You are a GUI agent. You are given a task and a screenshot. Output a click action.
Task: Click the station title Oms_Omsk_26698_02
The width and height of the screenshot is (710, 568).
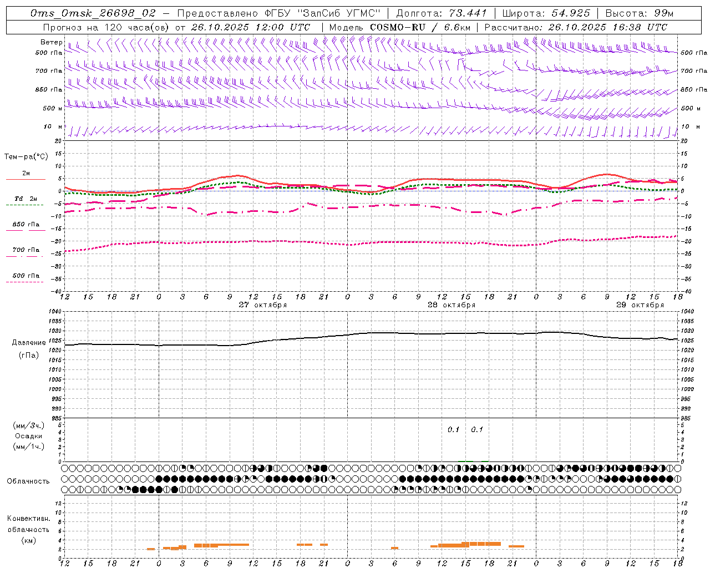tap(93, 13)
